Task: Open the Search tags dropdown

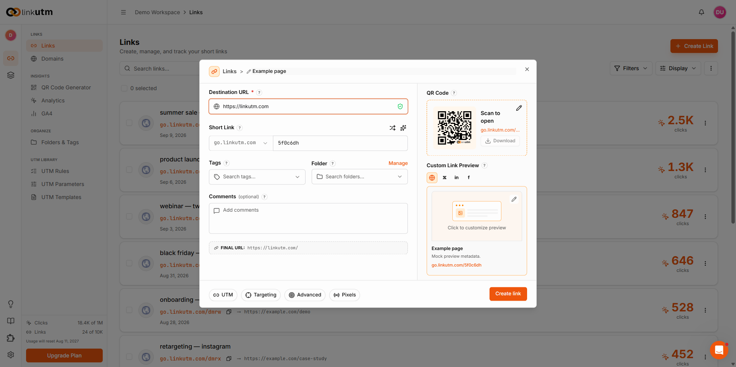Action: (257, 177)
